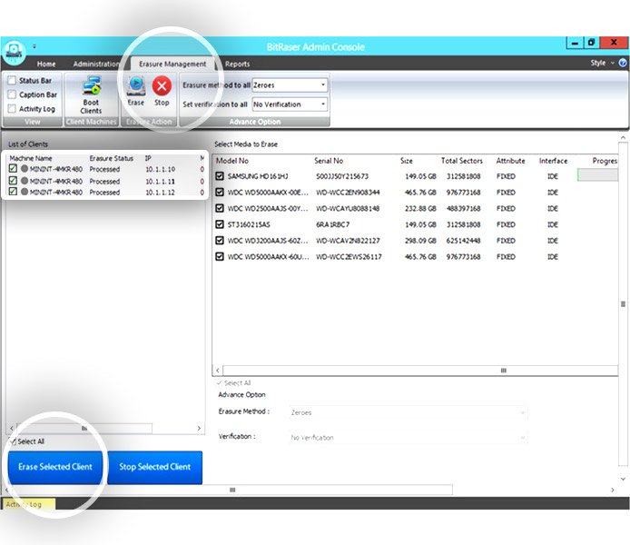Viewport: 630px width, 545px height.
Task: Uncheck the client with IP 10.1.1.12
Action: pyautogui.click(x=13, y=192)
